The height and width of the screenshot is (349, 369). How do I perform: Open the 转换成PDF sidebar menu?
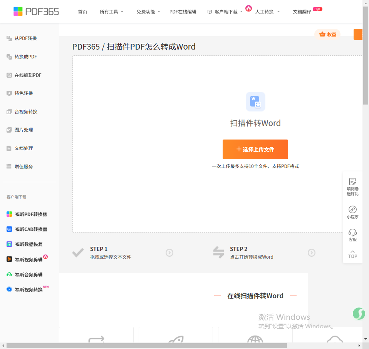(x=26, y=57)
